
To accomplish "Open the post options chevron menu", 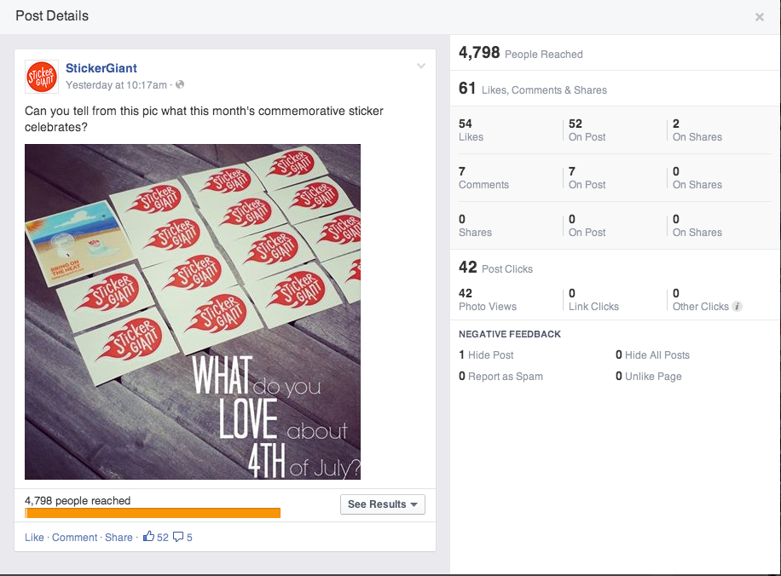I will point(420,66).
